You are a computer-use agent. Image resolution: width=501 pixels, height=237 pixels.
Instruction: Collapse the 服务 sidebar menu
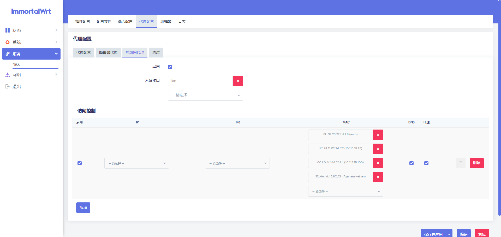31,54
